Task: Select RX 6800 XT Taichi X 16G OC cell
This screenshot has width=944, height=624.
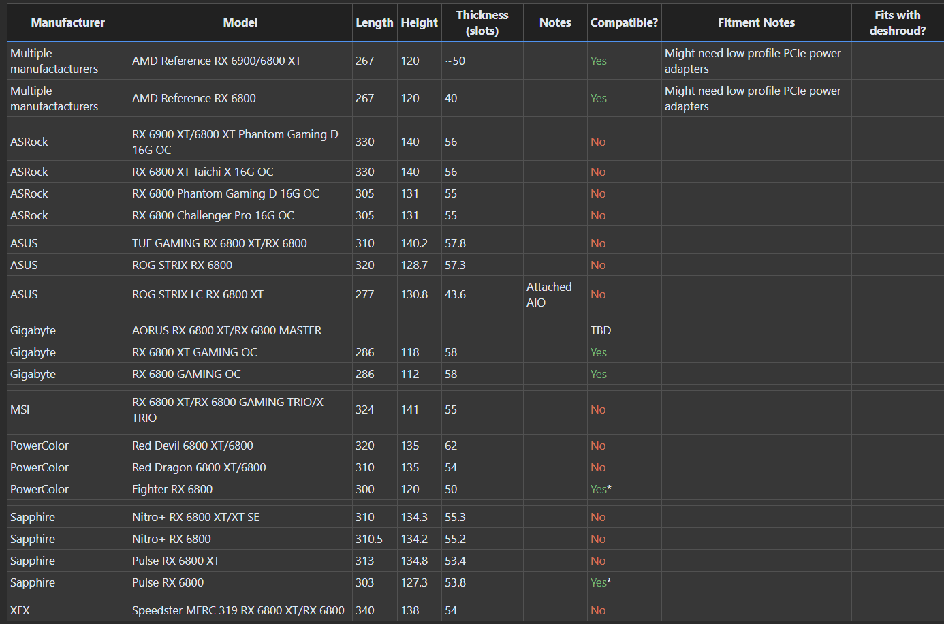Action: 240,172
